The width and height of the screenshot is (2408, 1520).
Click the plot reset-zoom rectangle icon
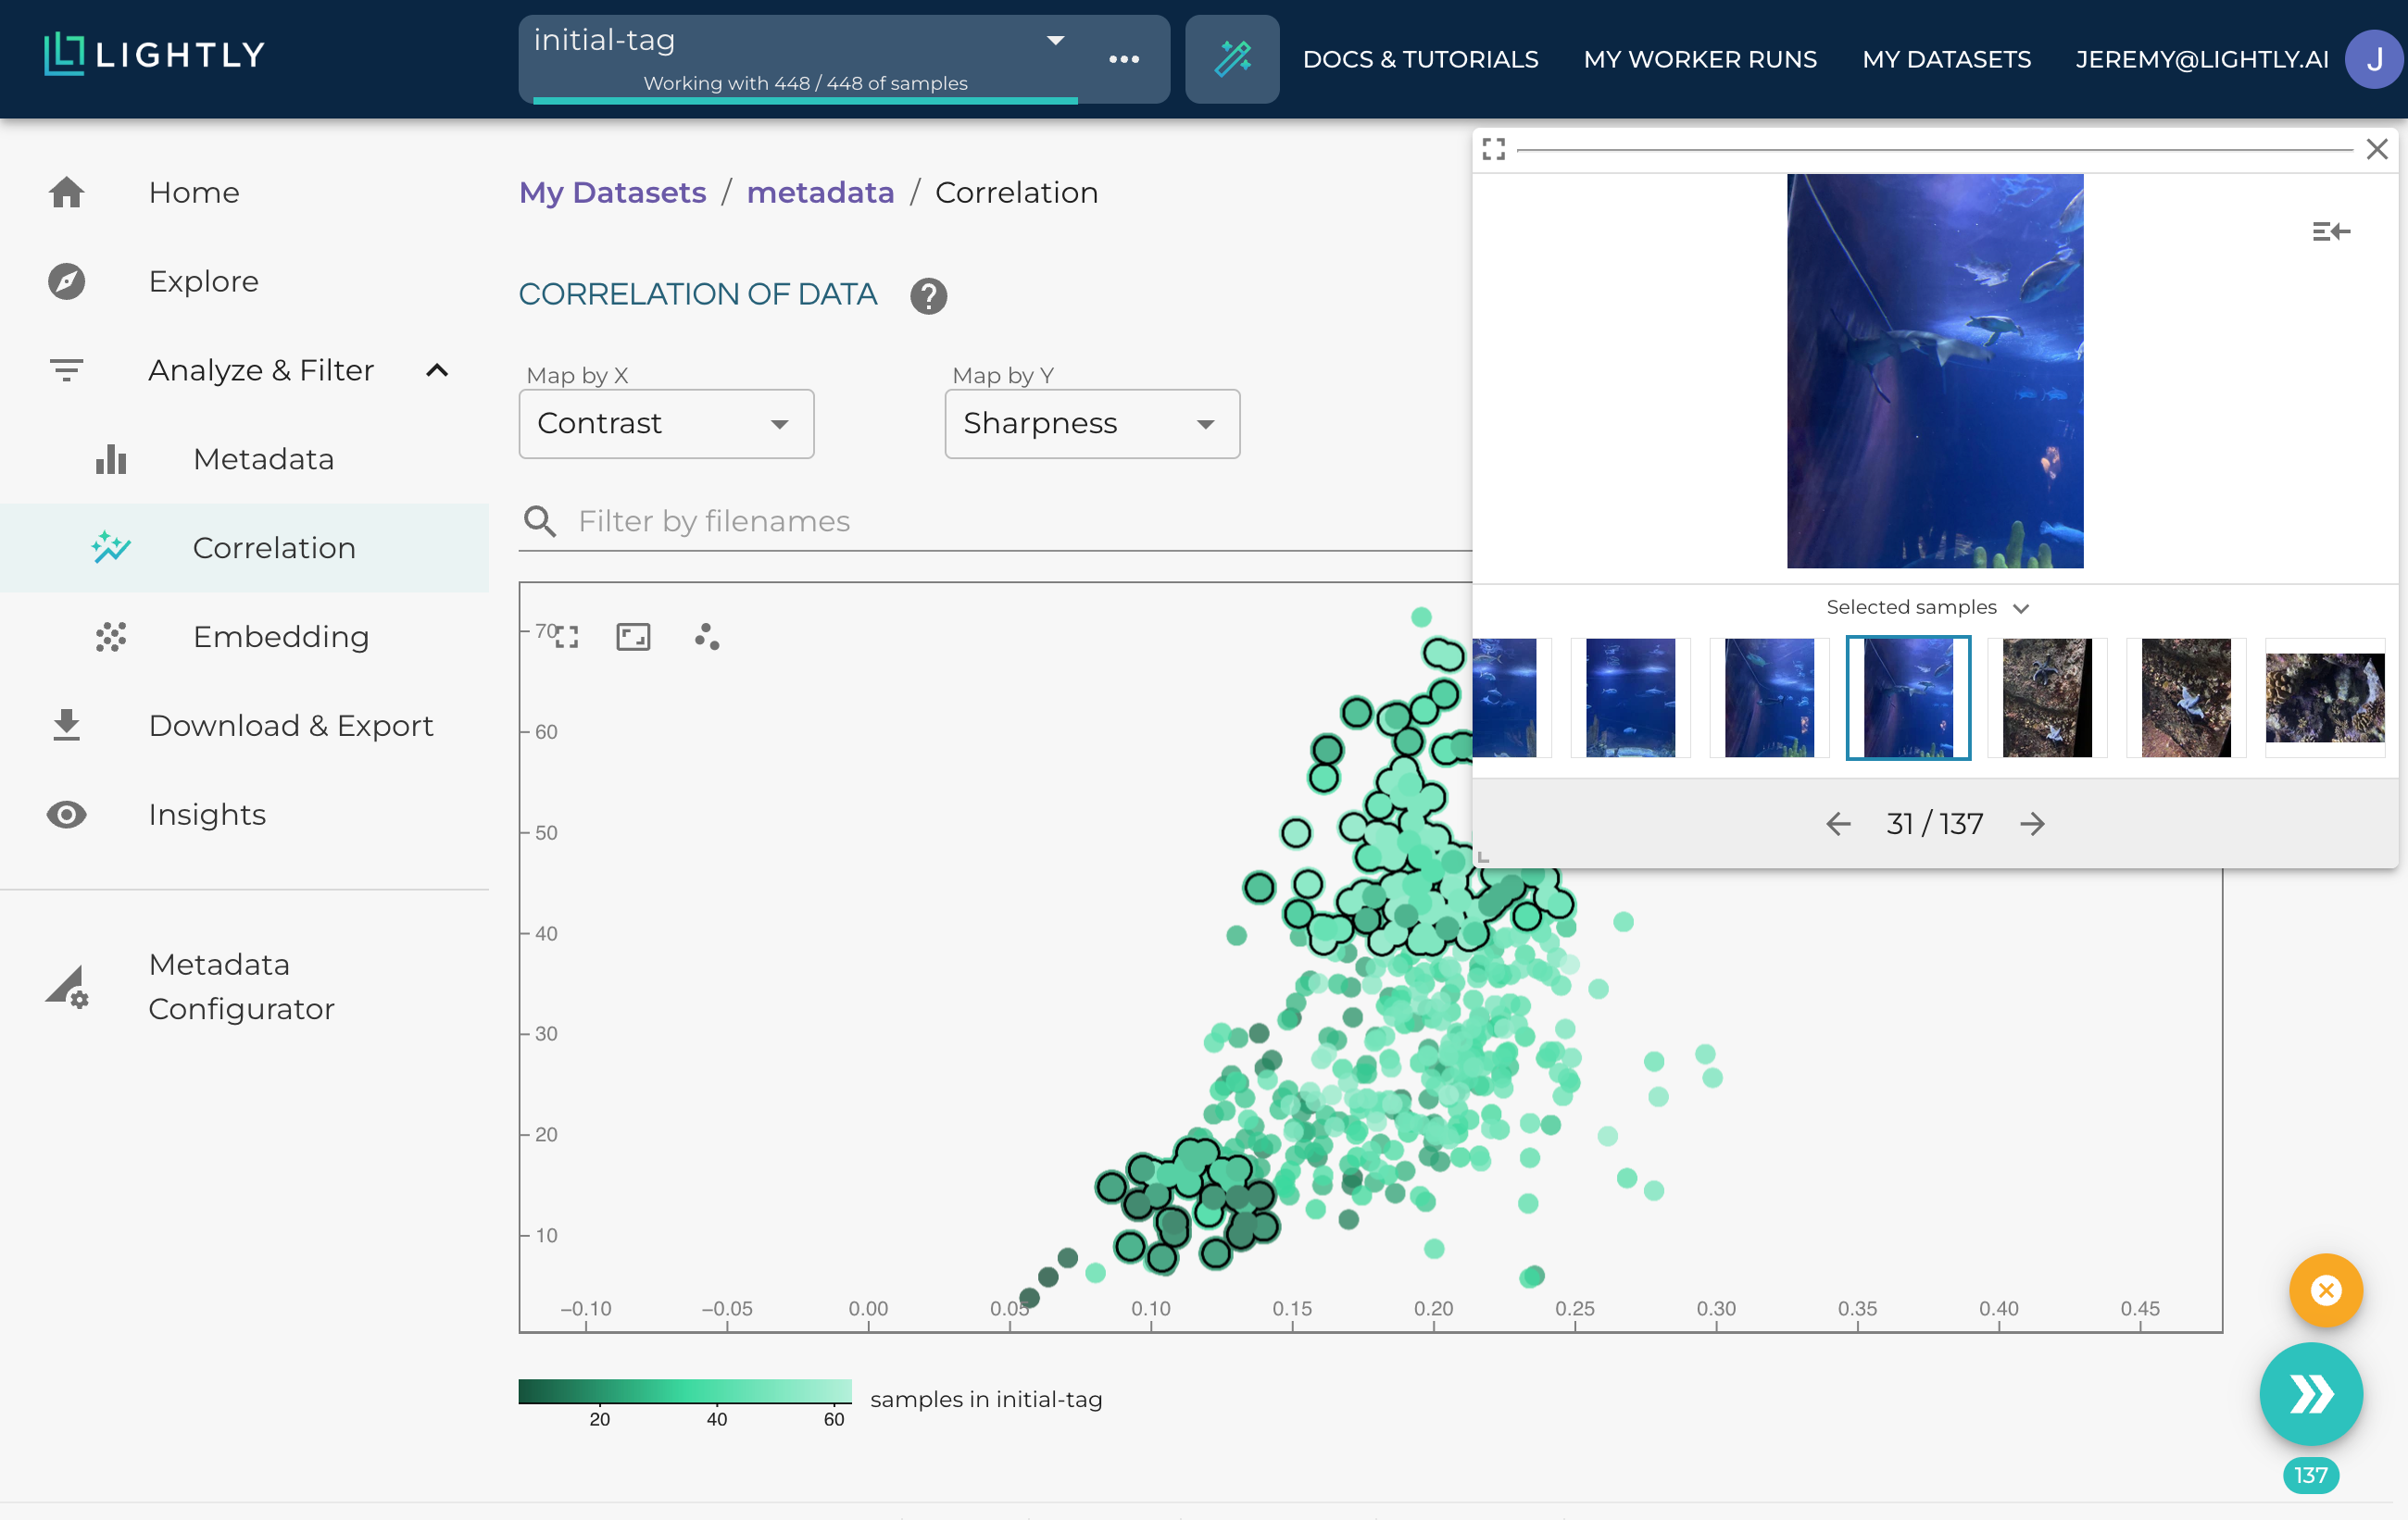point(632,637)
